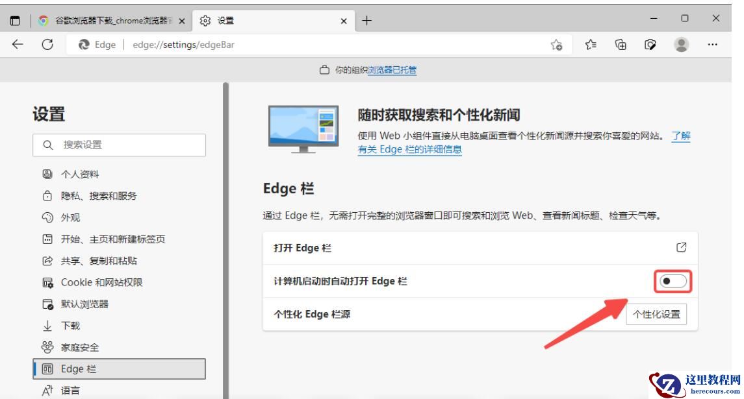
Task: Click the back navigation arrow
Action: pyautogui.click(x=16, y=45)
